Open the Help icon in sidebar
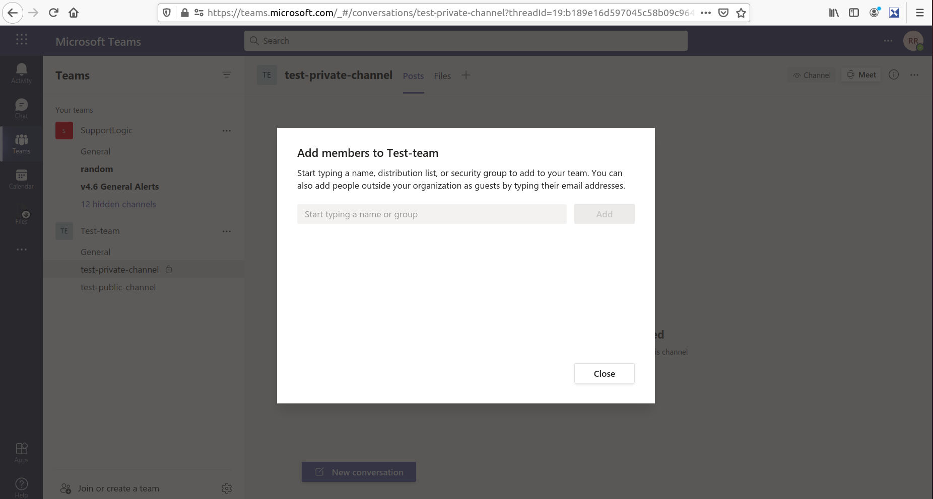This screenshot has width=933, height=499. pyautogui.click(x=21, y=487)
